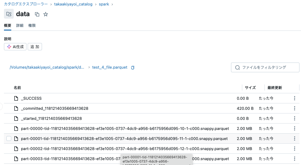This screenshot has height=165, width=301.
Task: Sort by the 最終更新 column header
Action: point(275,88)
